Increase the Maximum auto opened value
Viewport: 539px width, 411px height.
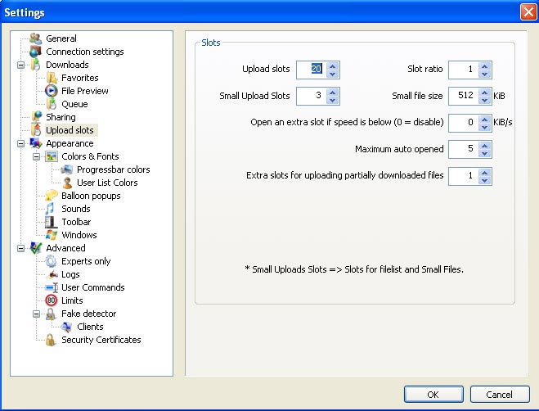click(x=485, y=146)
